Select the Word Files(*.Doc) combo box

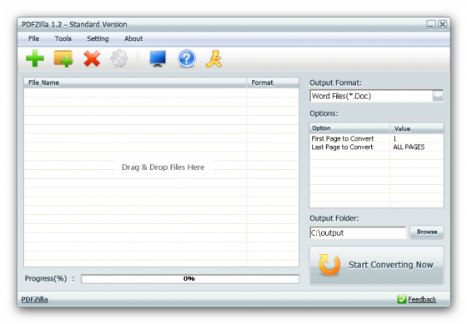pos(377,96)
